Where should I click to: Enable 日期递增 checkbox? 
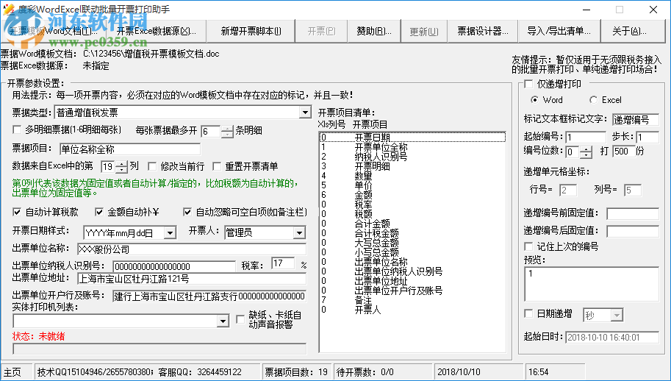point(528,314)
